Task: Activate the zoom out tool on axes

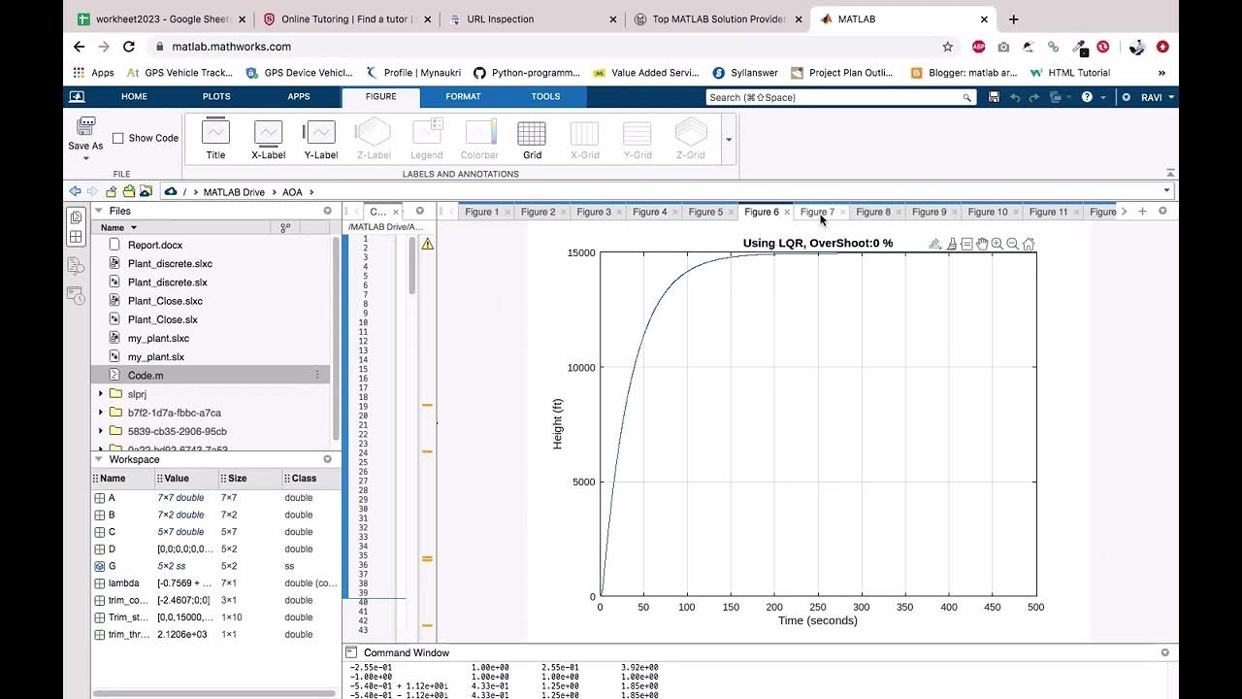Action: (1013, 244)
